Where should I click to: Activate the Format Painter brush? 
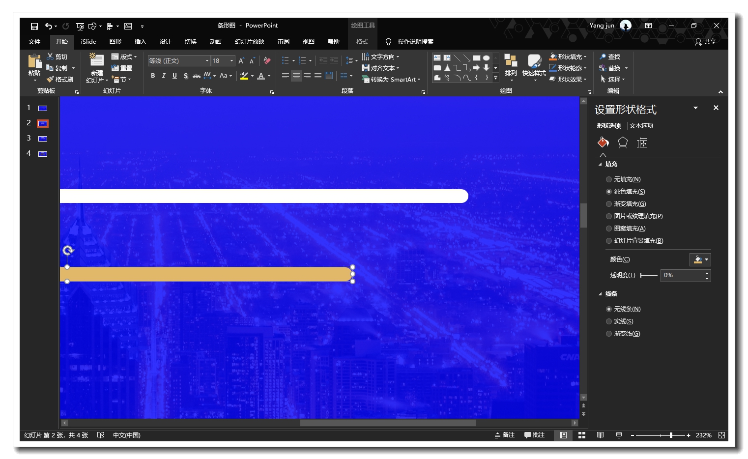click(x=59, y=79)
